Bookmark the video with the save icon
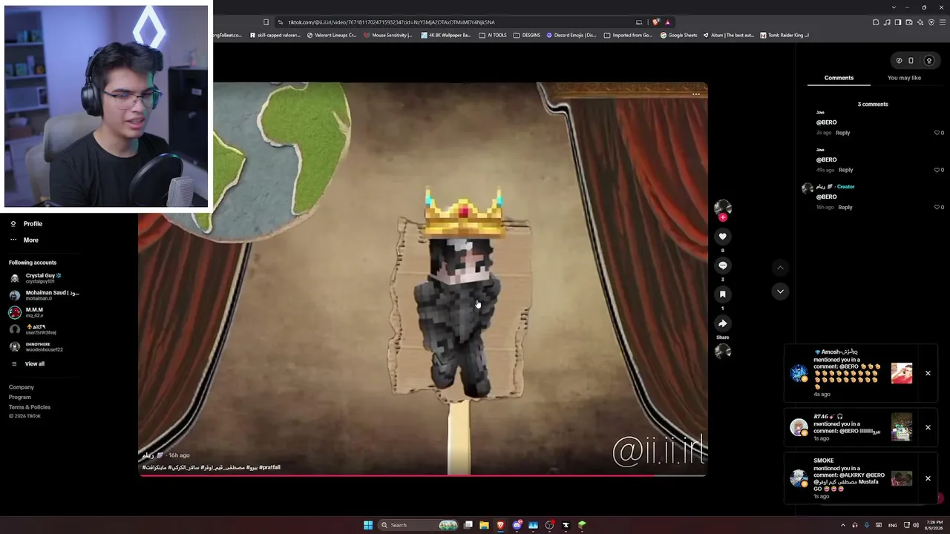950x534 pixels. (x=722, y=294)
